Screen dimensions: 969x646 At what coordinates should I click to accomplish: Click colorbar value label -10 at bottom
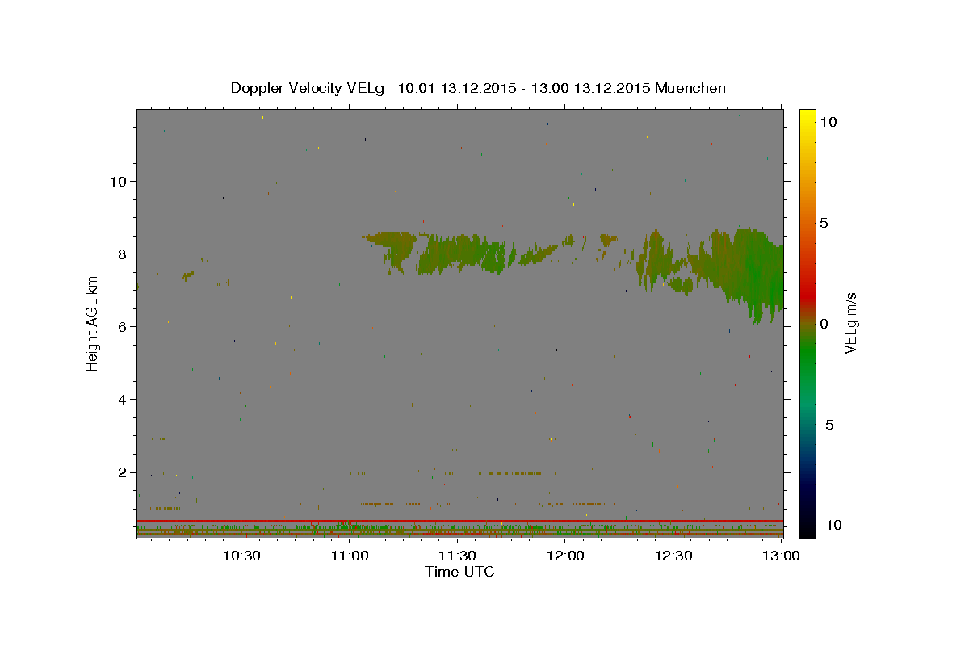tap(831, 526)
